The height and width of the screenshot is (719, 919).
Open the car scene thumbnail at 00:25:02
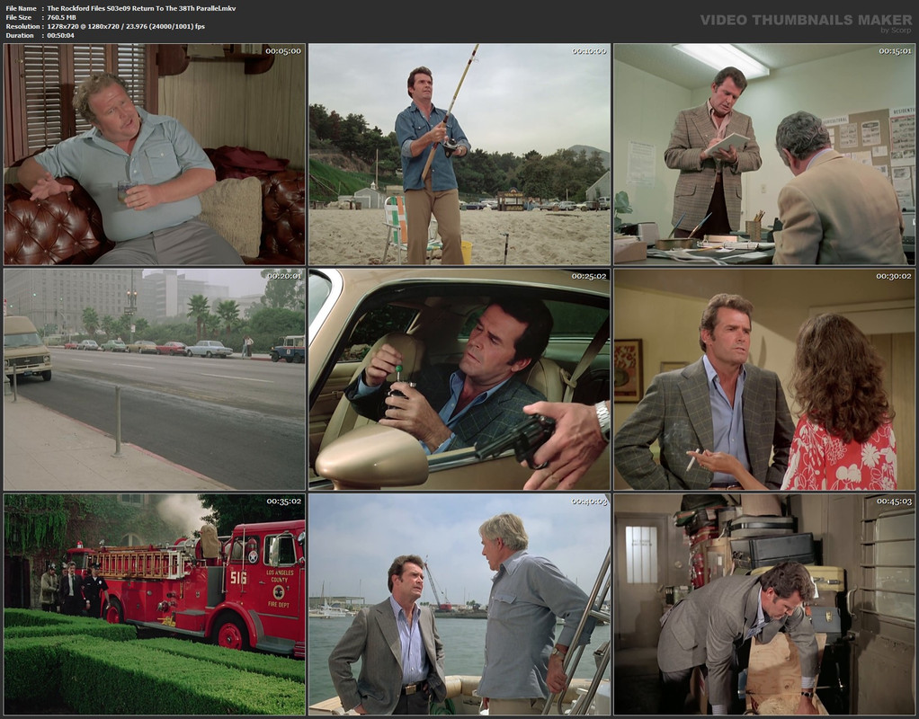pyautogui.click(x=459, y=379)
